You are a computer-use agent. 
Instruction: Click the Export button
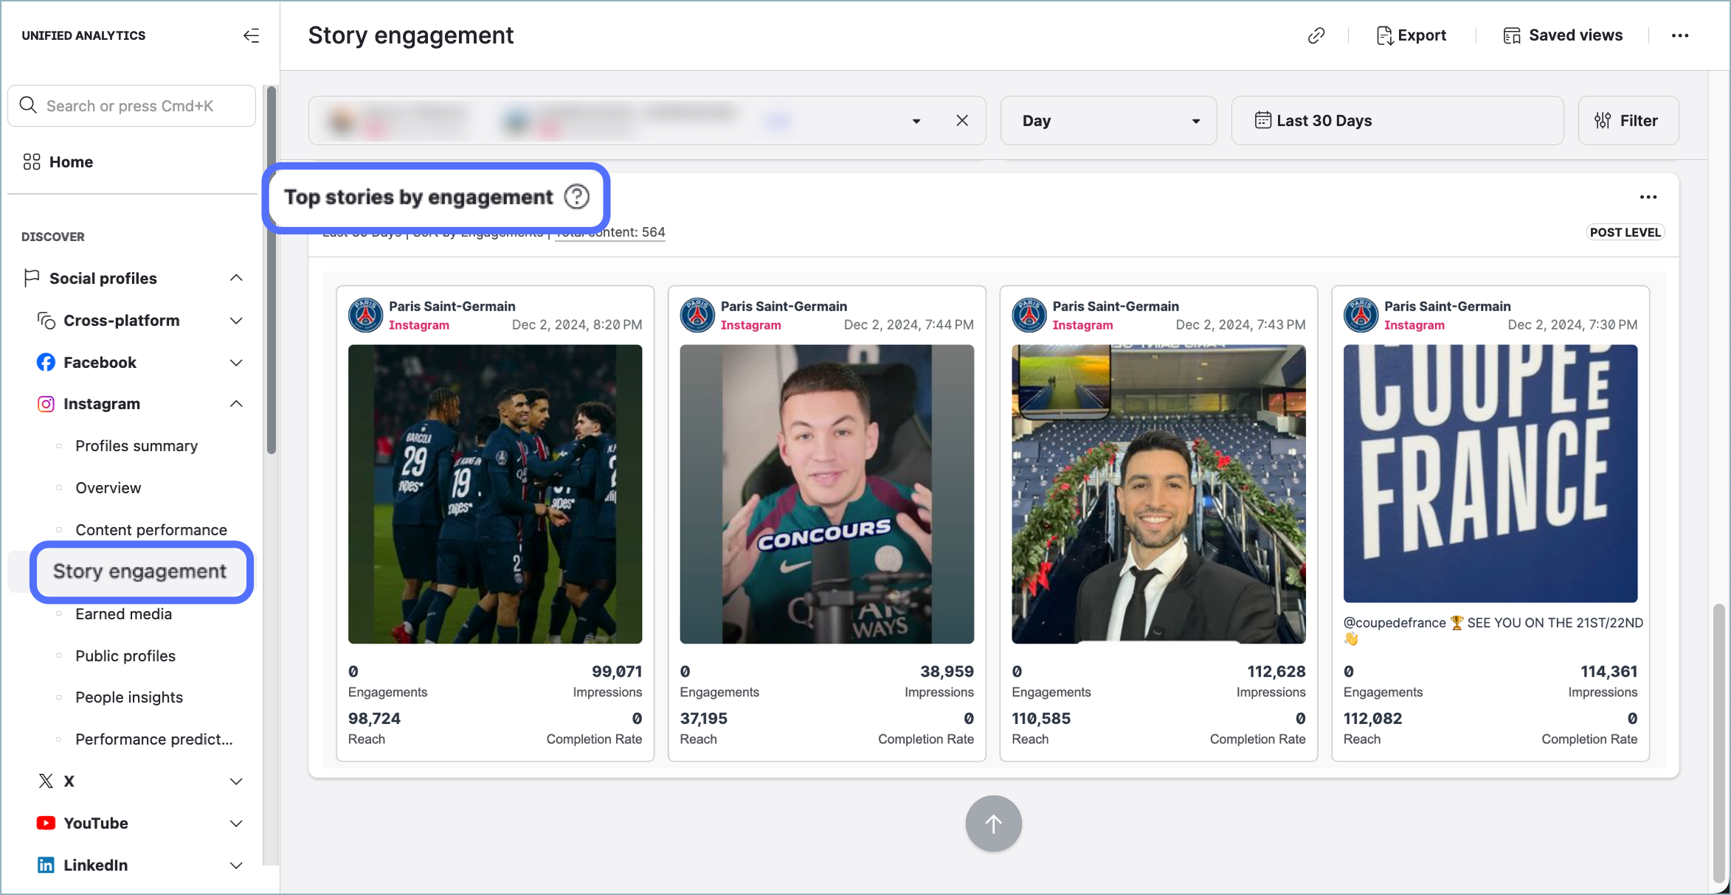pos(1411,35)
